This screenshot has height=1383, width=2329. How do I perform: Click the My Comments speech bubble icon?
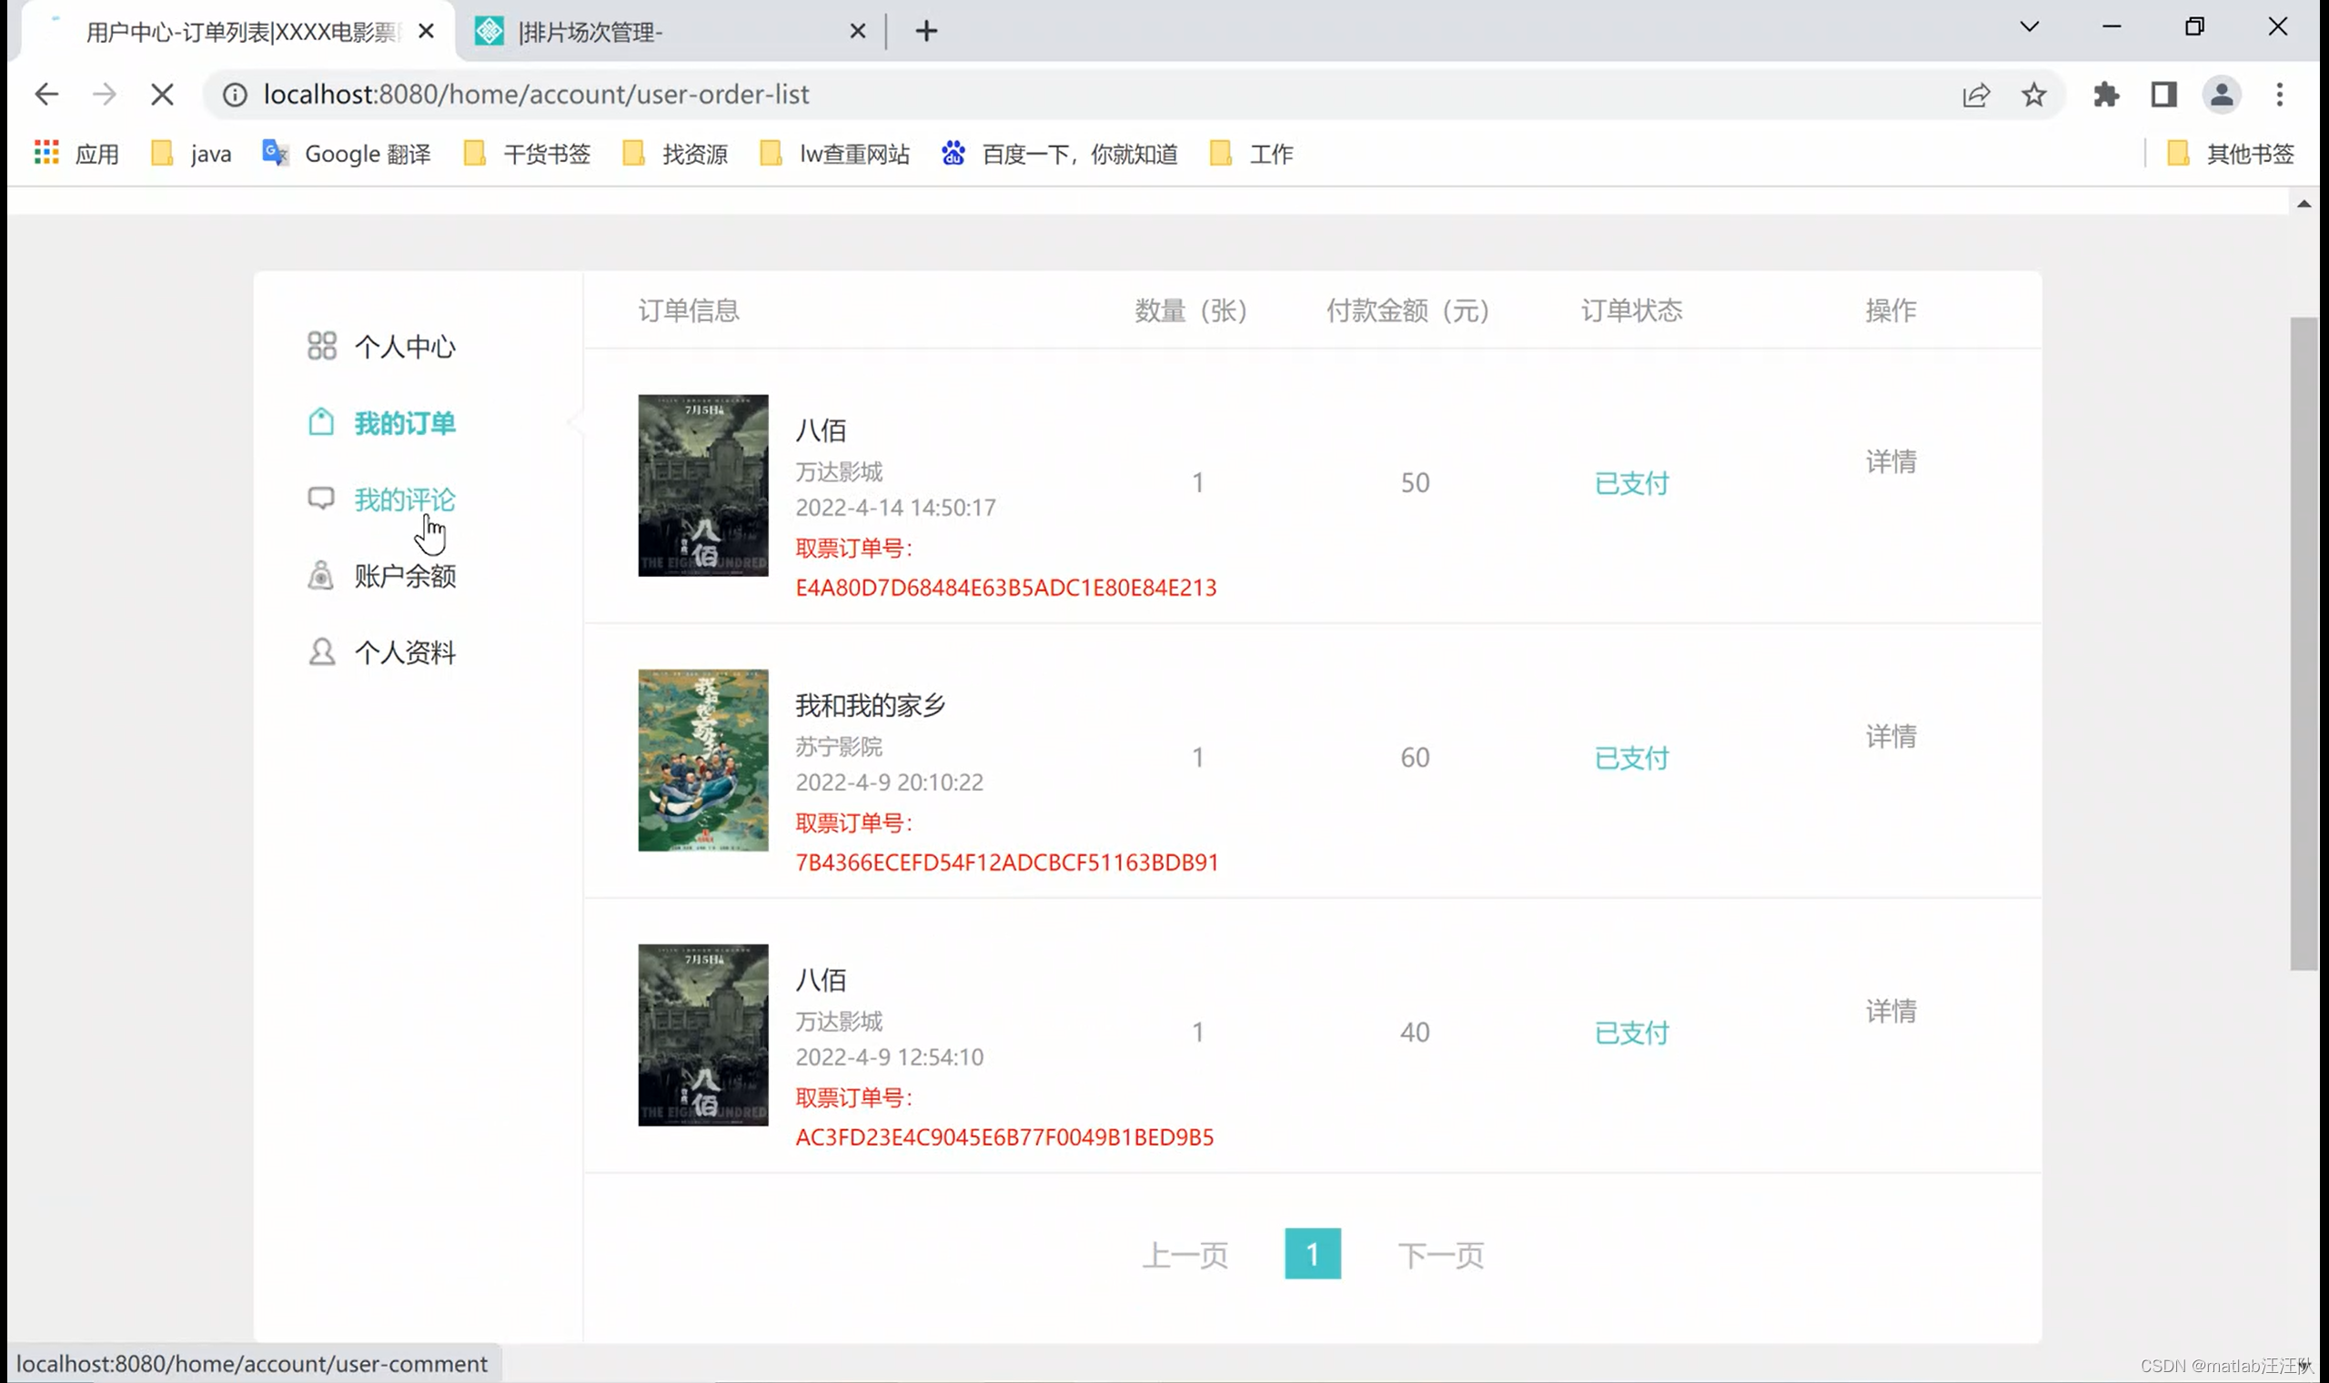point(320,499)
